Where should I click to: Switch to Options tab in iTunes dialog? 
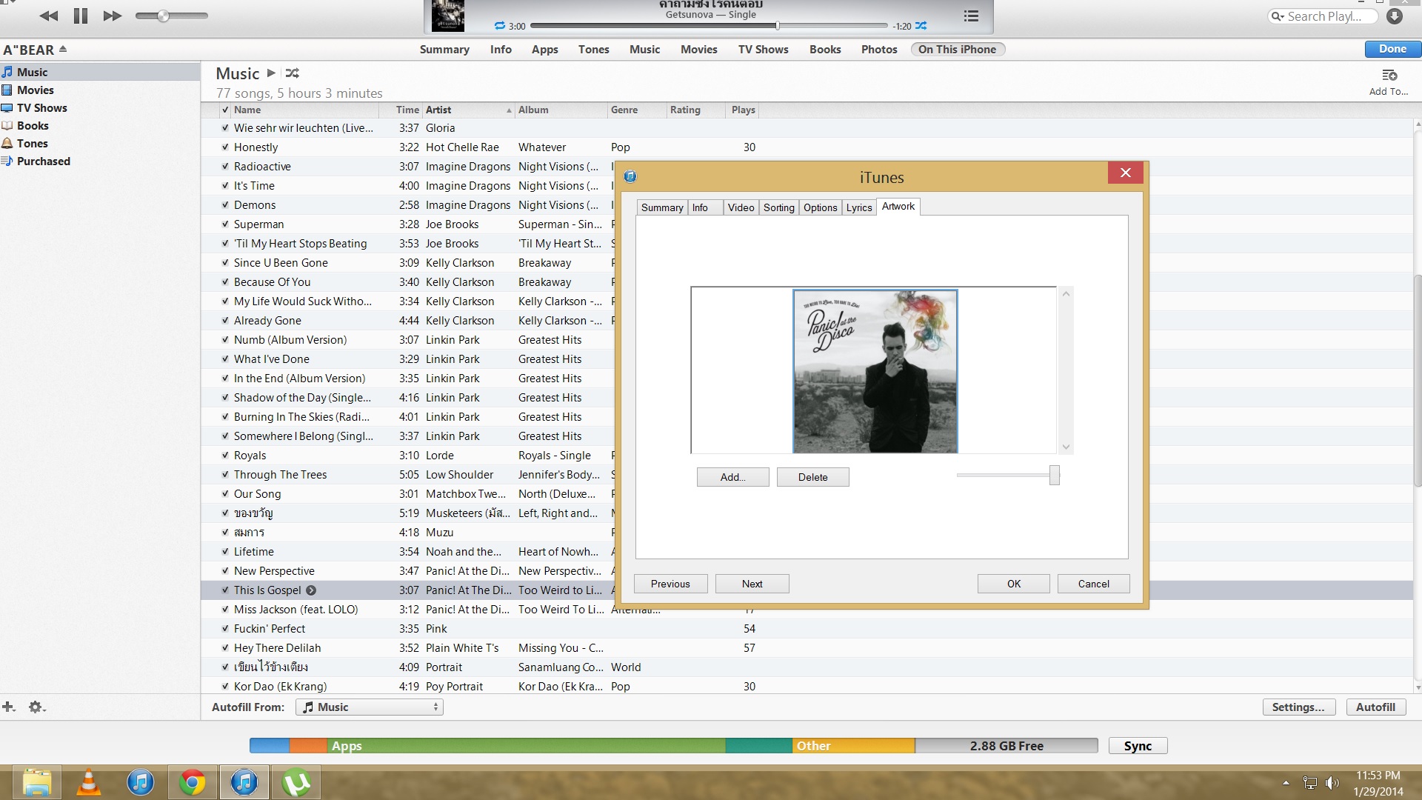click(x=820, y=207)
